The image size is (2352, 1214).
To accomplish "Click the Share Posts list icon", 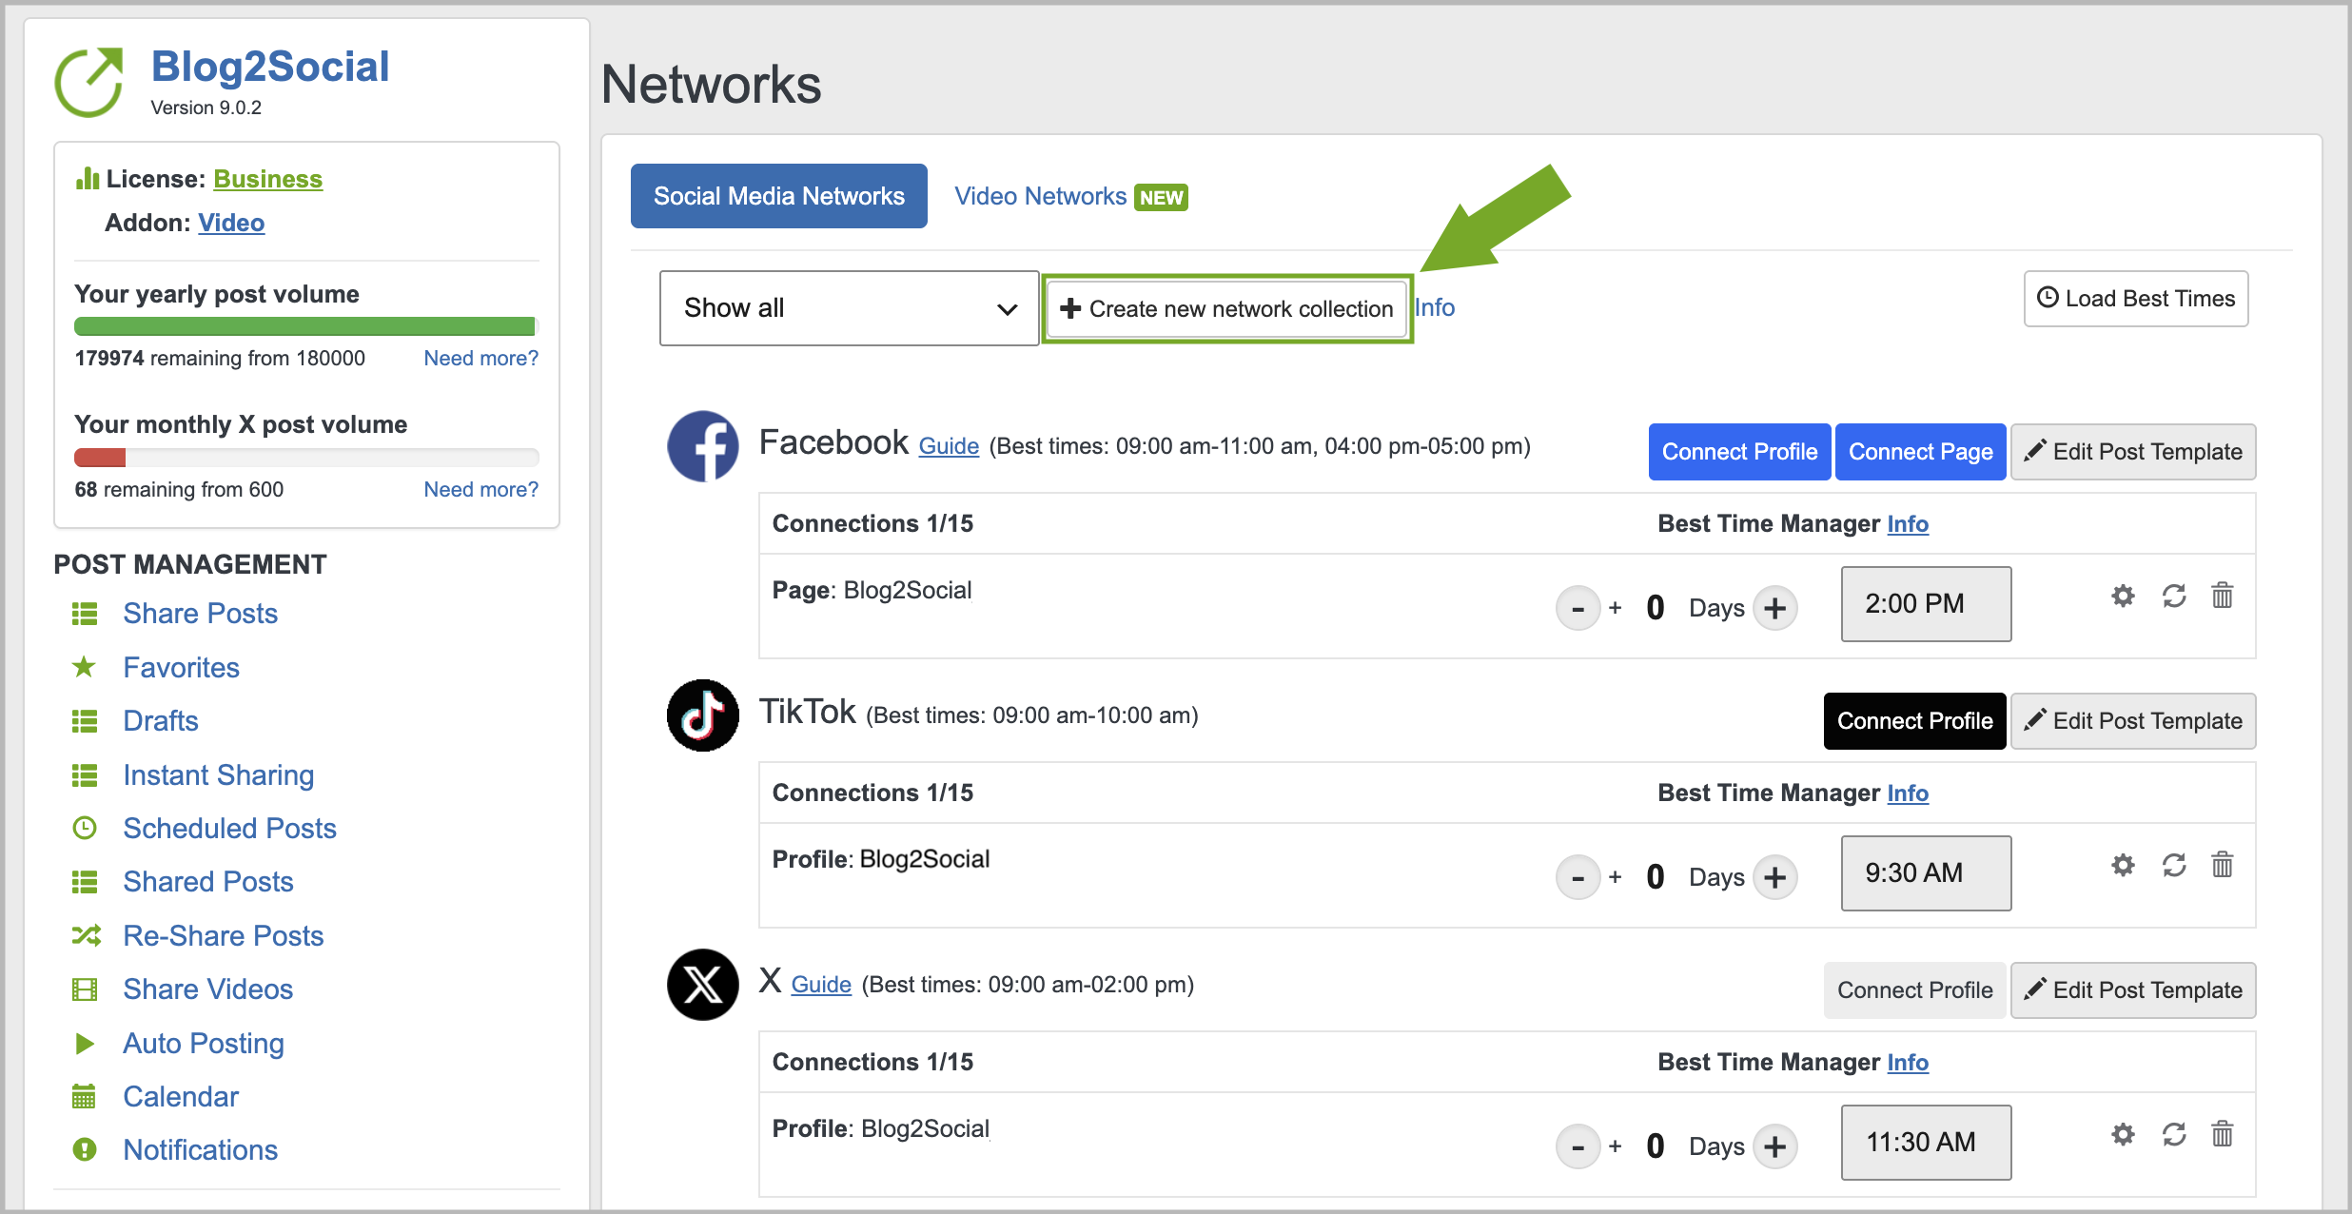I will click(85, 615).
